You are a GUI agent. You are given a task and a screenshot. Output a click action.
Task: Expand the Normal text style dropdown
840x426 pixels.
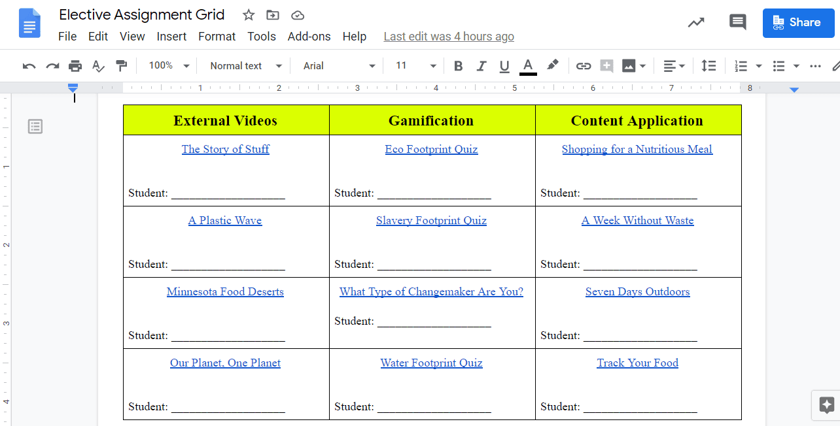coord(245,66)
